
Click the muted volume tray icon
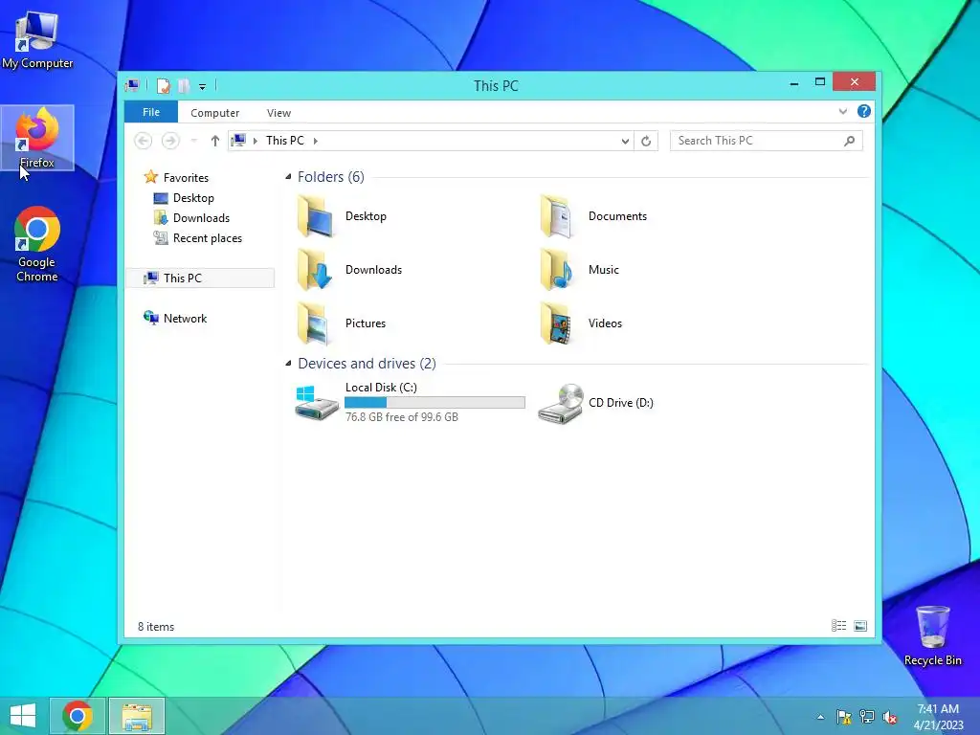(x=890, y=717)
